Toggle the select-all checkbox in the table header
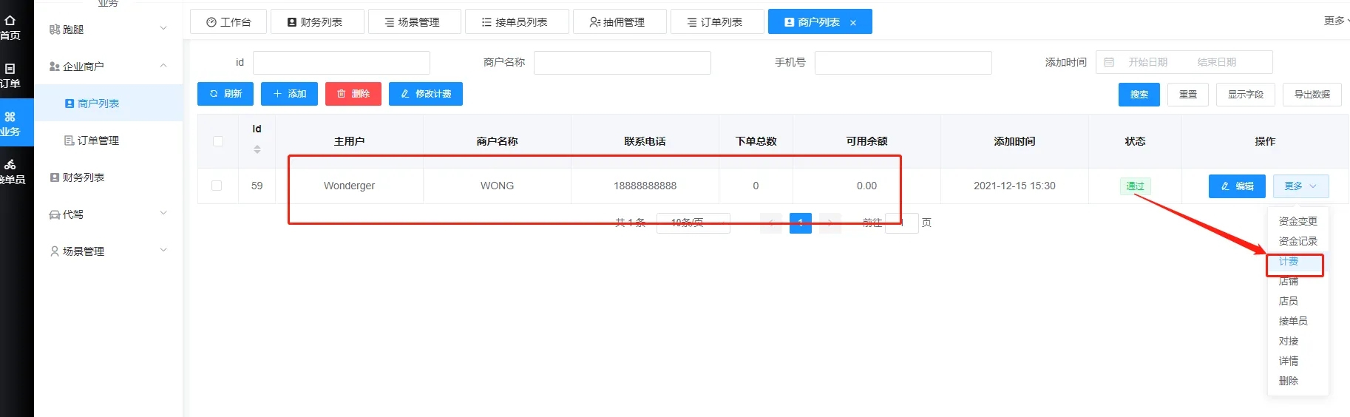 218,141
